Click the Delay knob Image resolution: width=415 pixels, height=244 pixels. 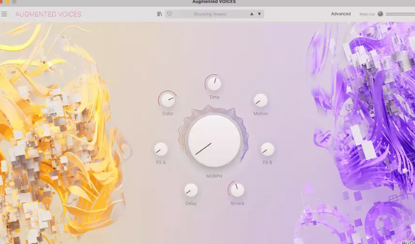pos(191,190)
